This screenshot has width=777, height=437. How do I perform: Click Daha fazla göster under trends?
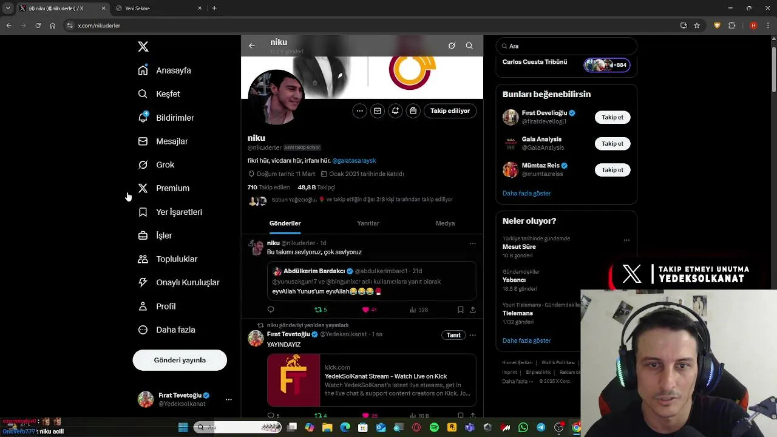pos(526,340)
